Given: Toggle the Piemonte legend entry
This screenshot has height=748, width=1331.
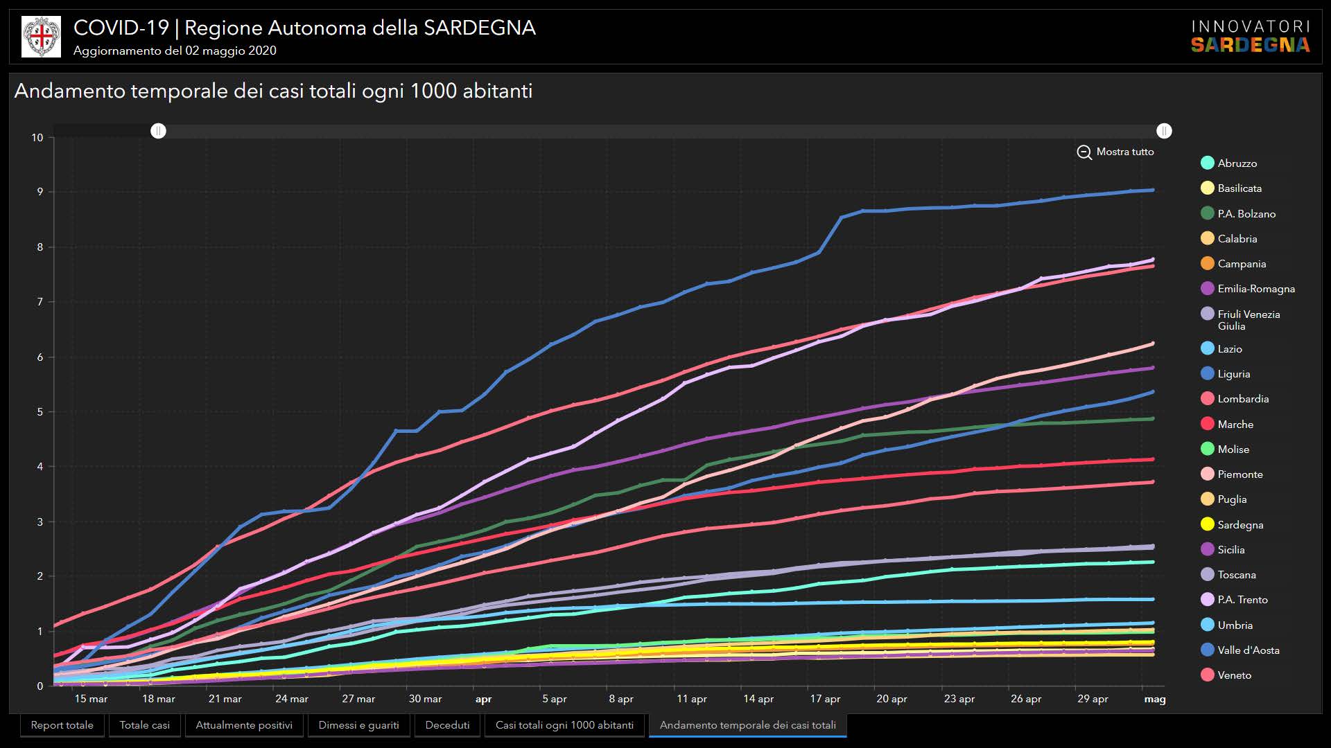Looking at the screenshot, I should point(1239,474).
